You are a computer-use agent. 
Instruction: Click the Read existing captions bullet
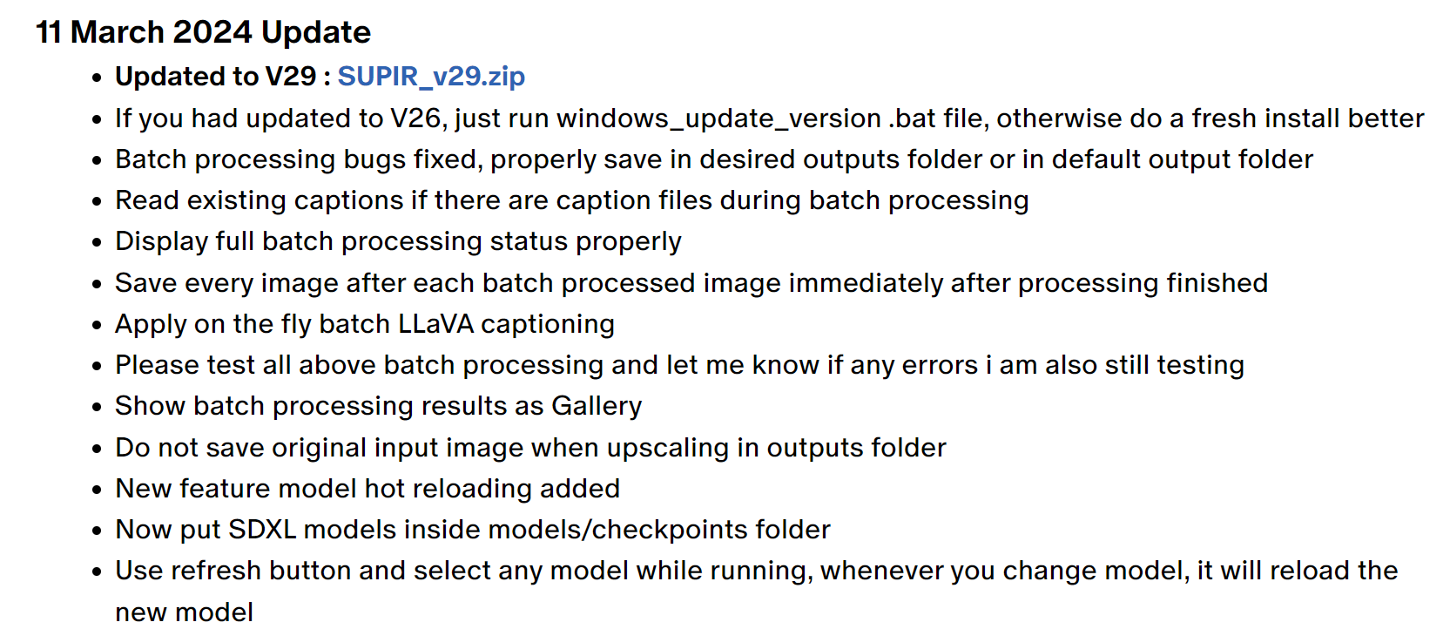coord(572,200)
